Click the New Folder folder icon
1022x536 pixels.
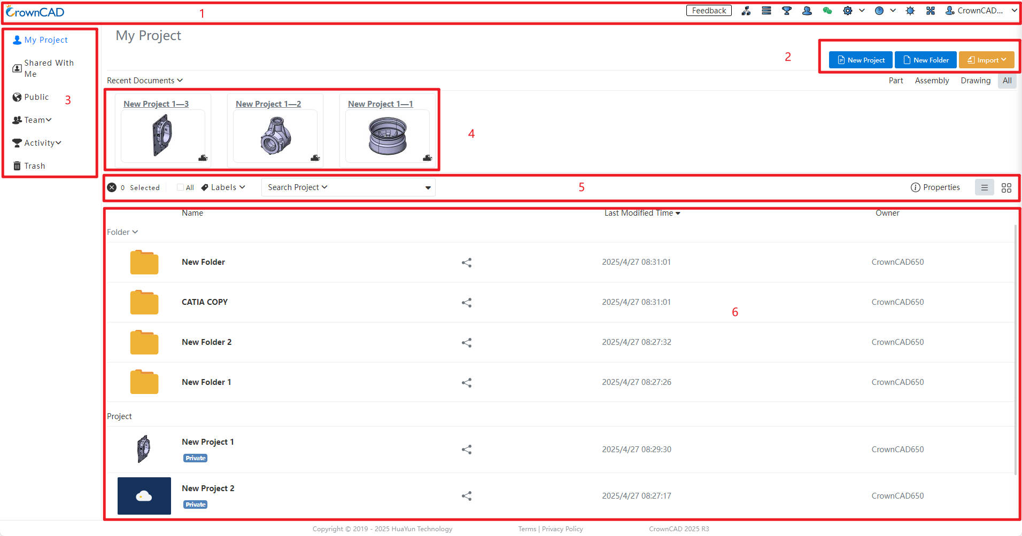click(x=144, y=262)
